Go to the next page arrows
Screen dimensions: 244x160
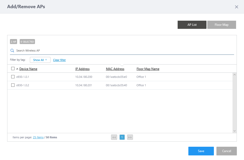pos(130,137)
